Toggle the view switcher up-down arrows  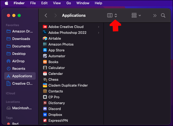116,15
